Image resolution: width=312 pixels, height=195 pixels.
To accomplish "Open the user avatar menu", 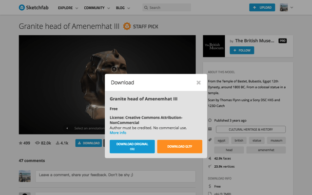I will point(284,7).
